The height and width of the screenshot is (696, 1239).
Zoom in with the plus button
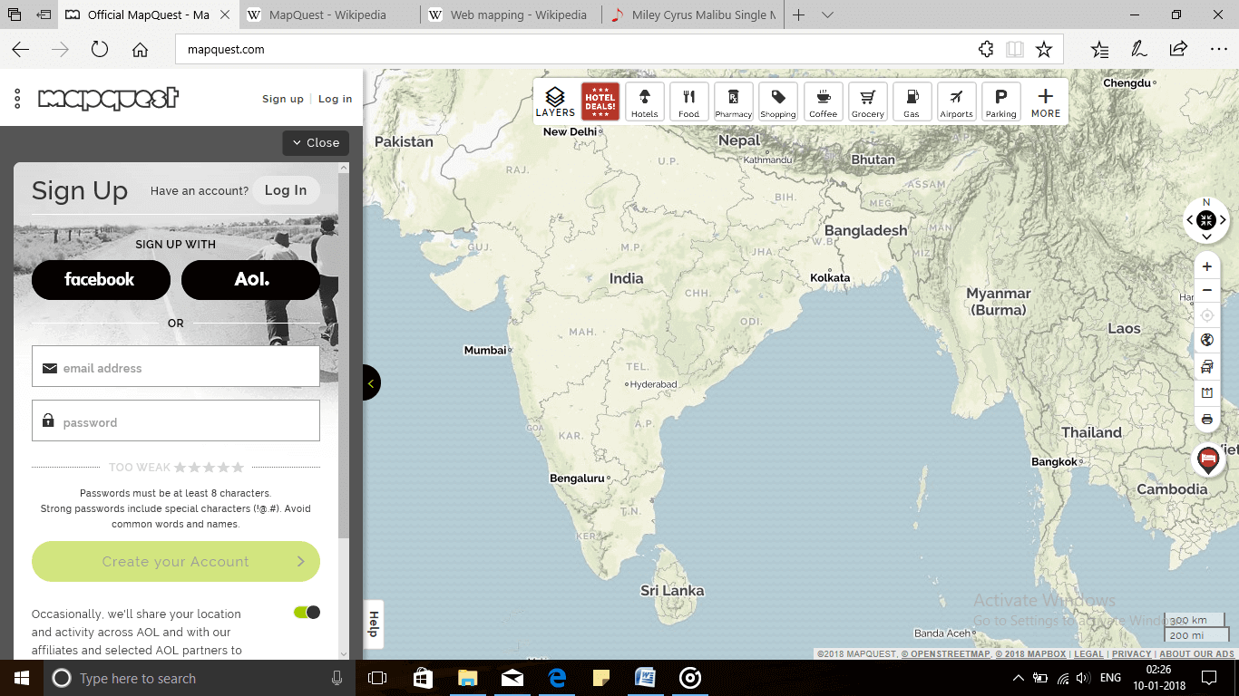click(1206, 266)
